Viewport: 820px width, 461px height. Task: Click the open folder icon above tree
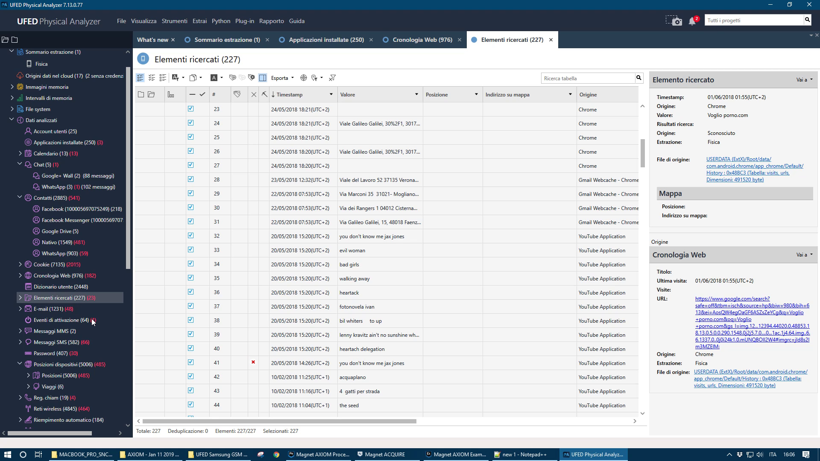point(5,40)
